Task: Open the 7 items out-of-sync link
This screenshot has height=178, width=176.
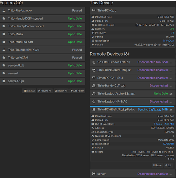Action: (164, 124)
